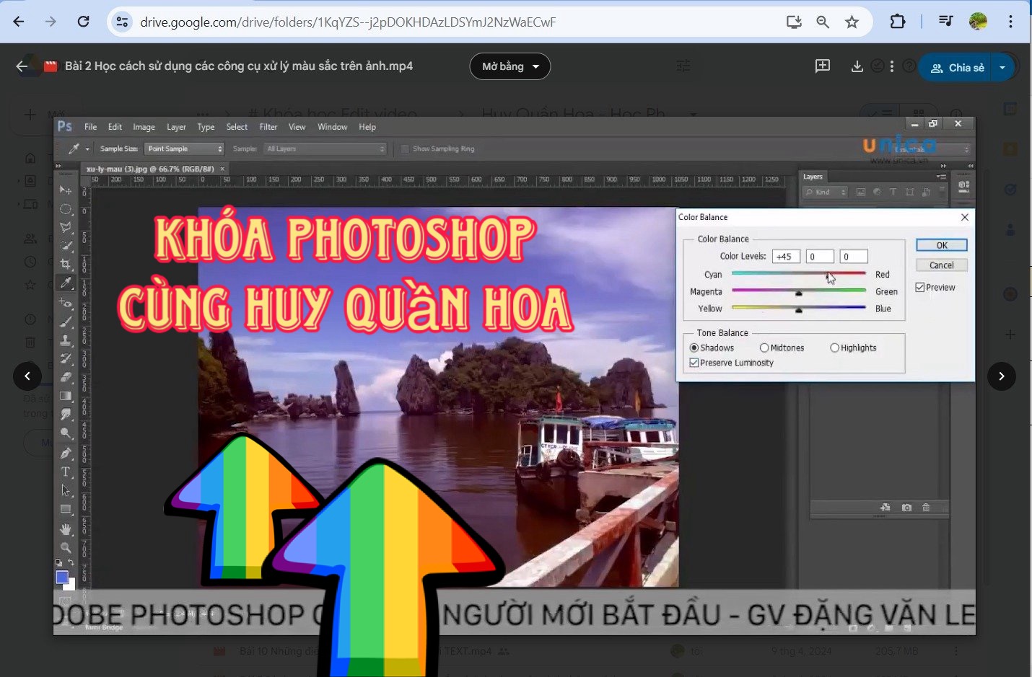Select the Horizontal Type tool

point(66,472)
